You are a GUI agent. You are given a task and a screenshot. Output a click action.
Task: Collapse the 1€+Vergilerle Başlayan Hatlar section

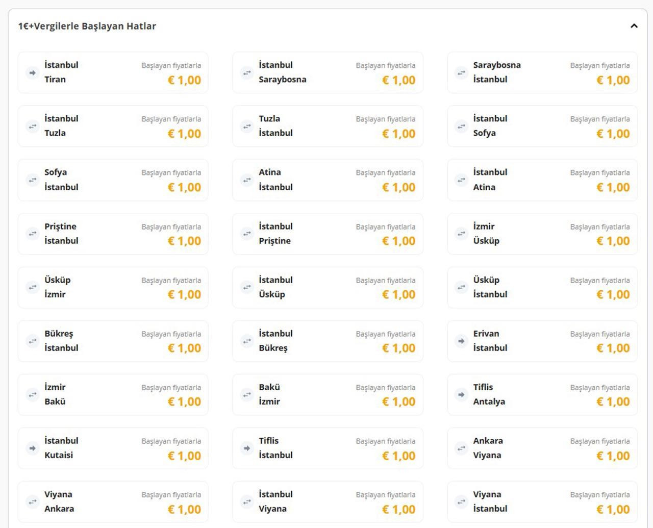[634, 26]
